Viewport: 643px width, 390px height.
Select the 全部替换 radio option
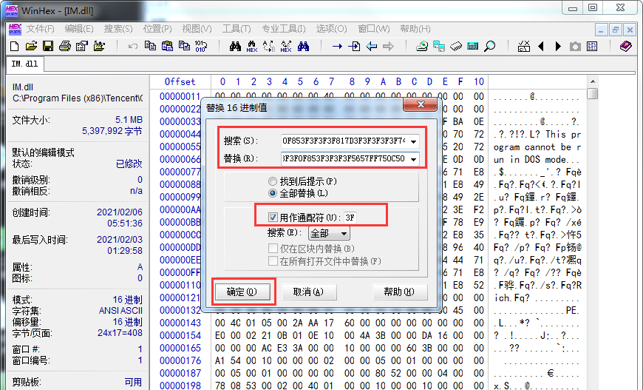(272, 193)
